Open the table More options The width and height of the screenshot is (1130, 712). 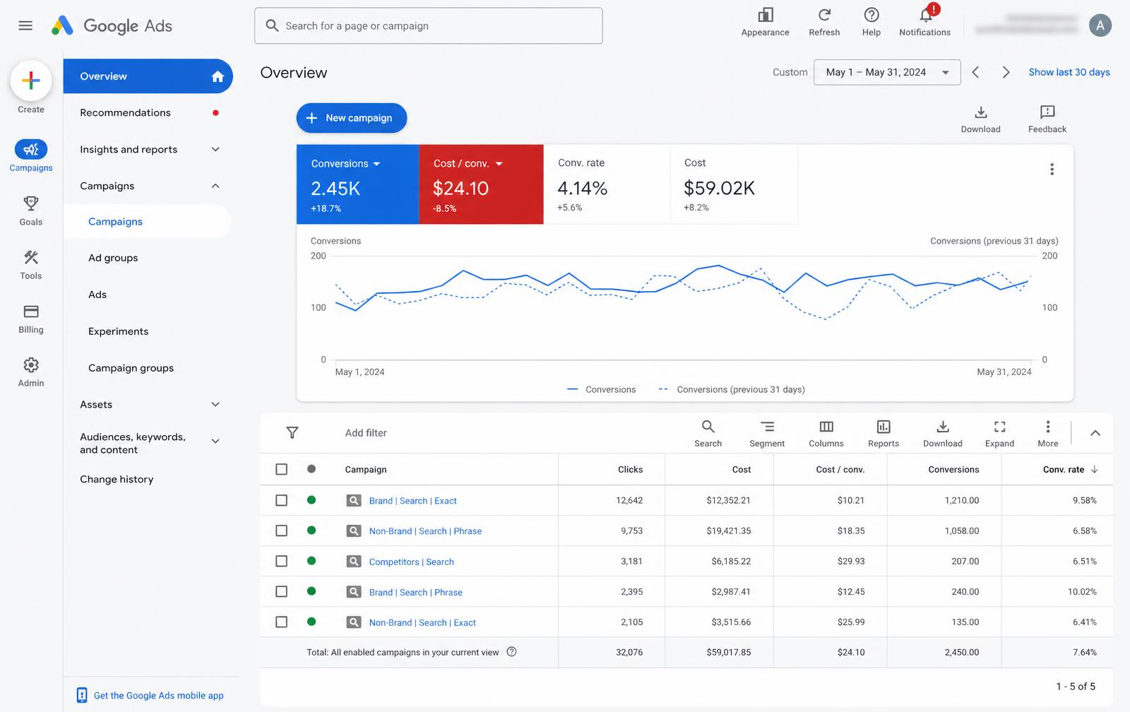tap(1048, 427)
